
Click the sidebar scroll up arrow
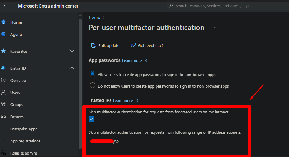[x=80, y=15]
